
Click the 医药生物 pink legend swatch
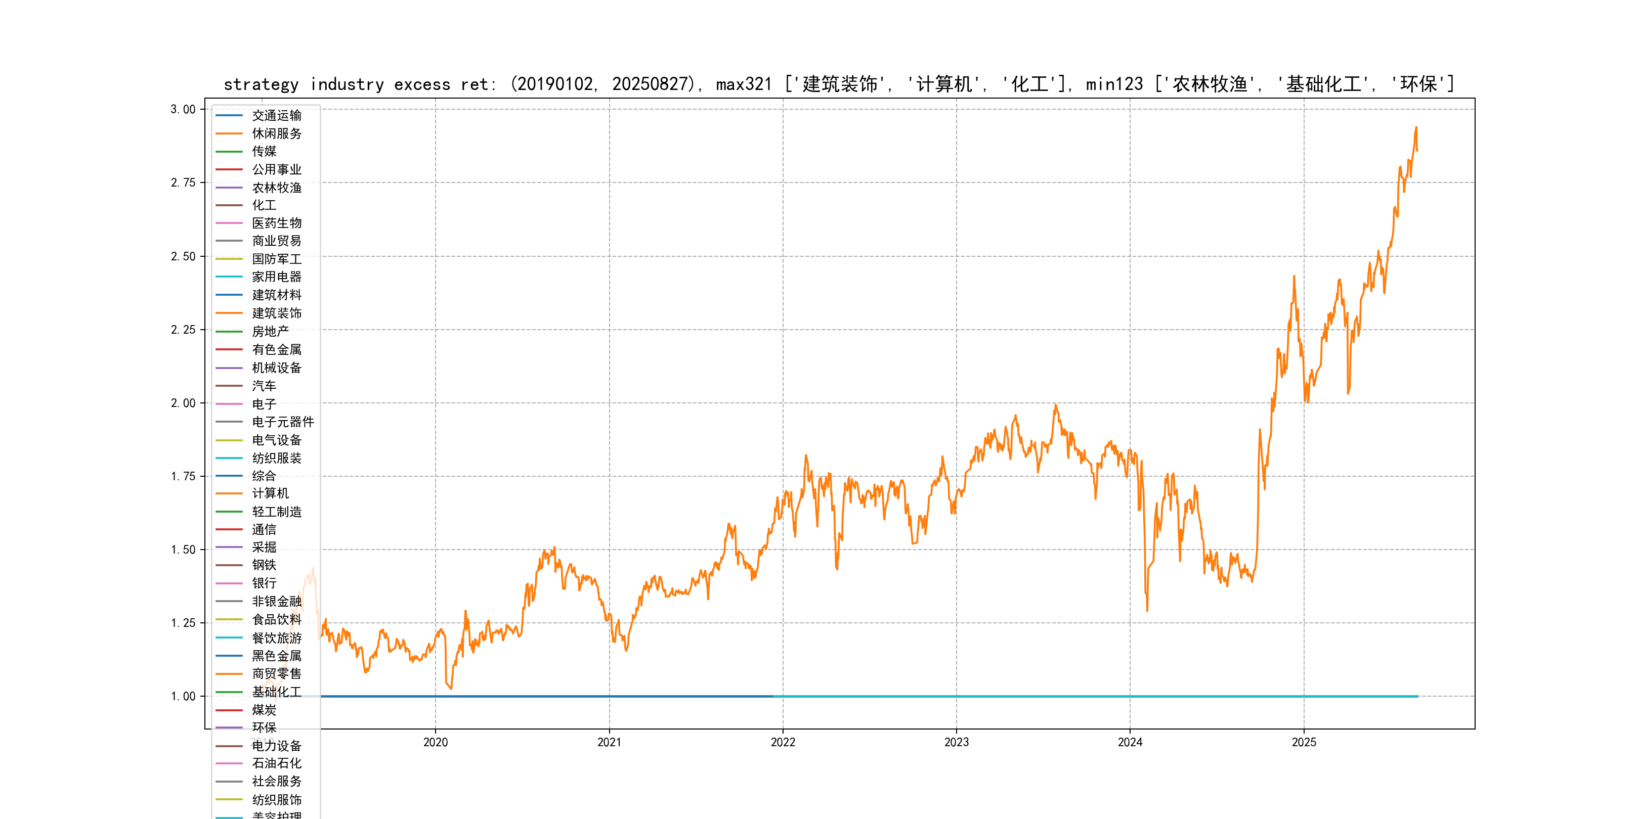point(229,223)
